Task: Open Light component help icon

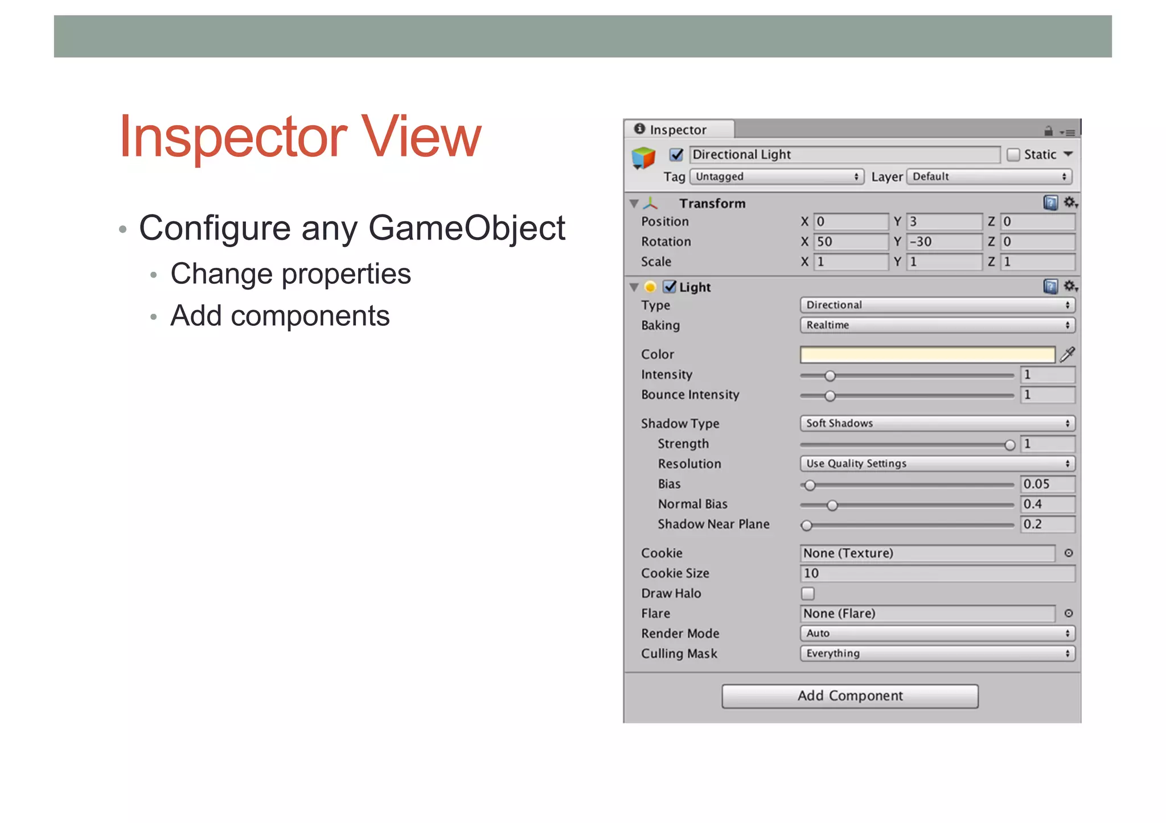Action: (x=1050, y=287)
